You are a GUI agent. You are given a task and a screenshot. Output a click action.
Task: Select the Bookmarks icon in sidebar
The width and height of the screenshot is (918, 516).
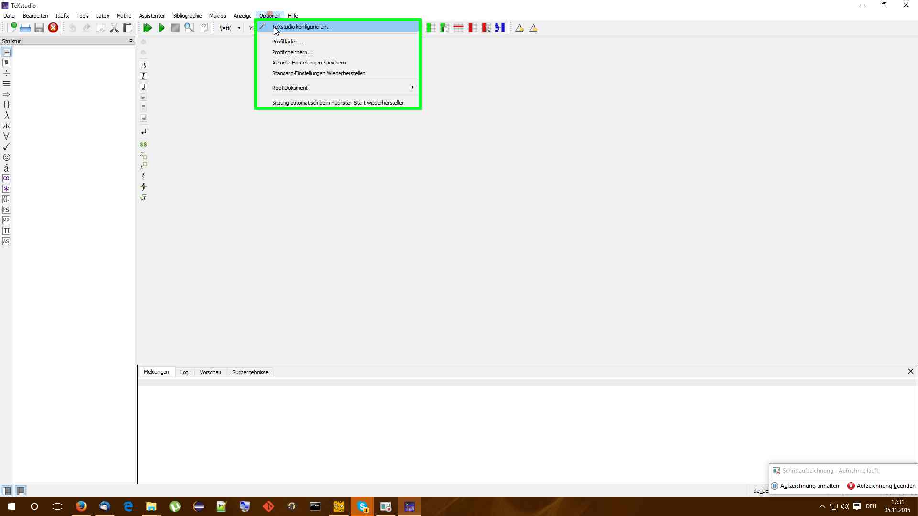(6, 63)
